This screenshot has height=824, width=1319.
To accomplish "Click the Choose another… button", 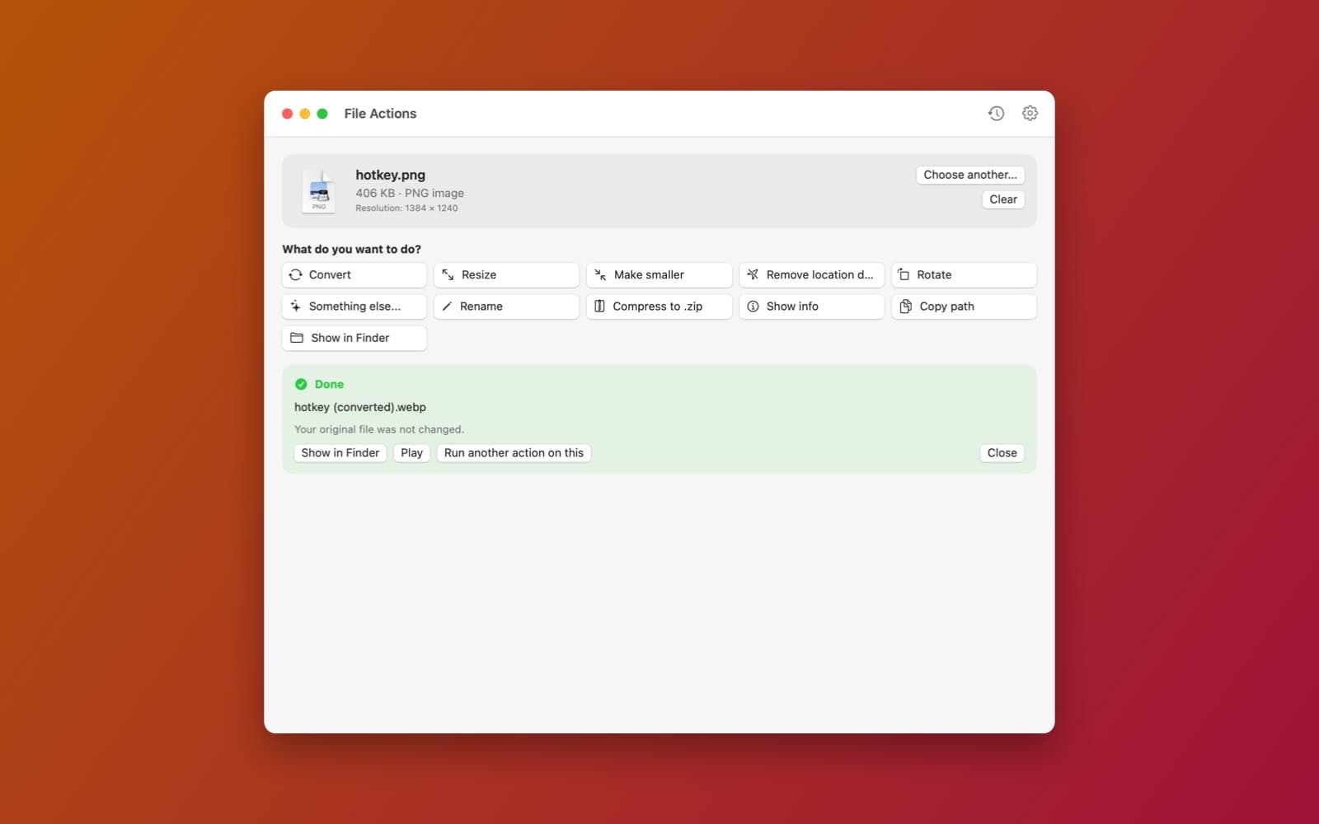I will click(x=970, y=175).
